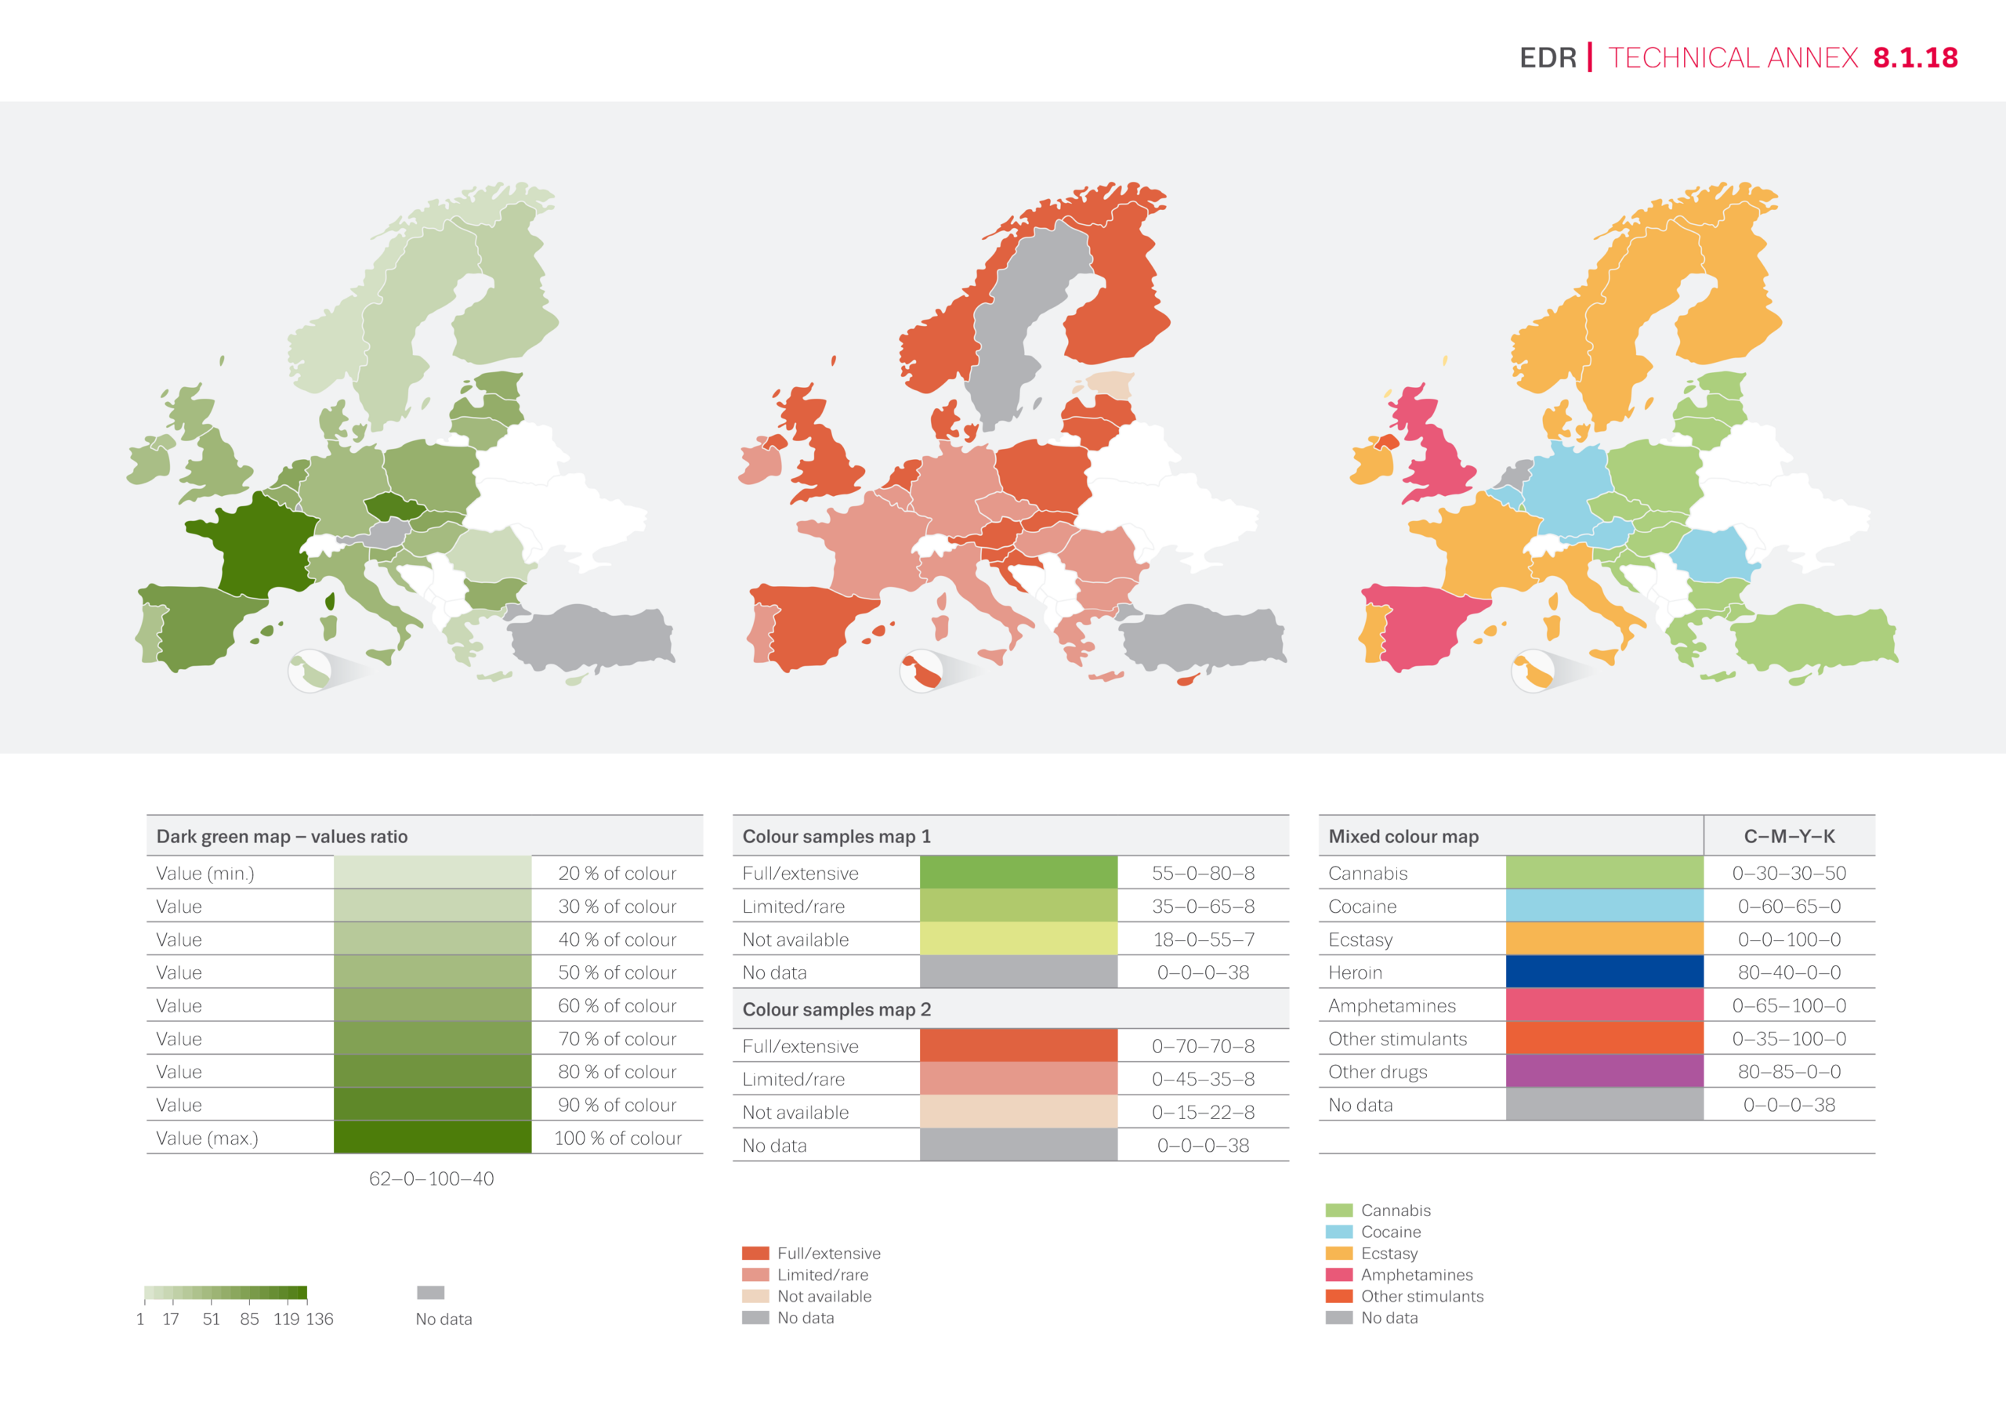Screen dimensions: 2006x1419
Task: Click the TECHNICAL ANNEX header text
Action: (x=1733, y=58)
